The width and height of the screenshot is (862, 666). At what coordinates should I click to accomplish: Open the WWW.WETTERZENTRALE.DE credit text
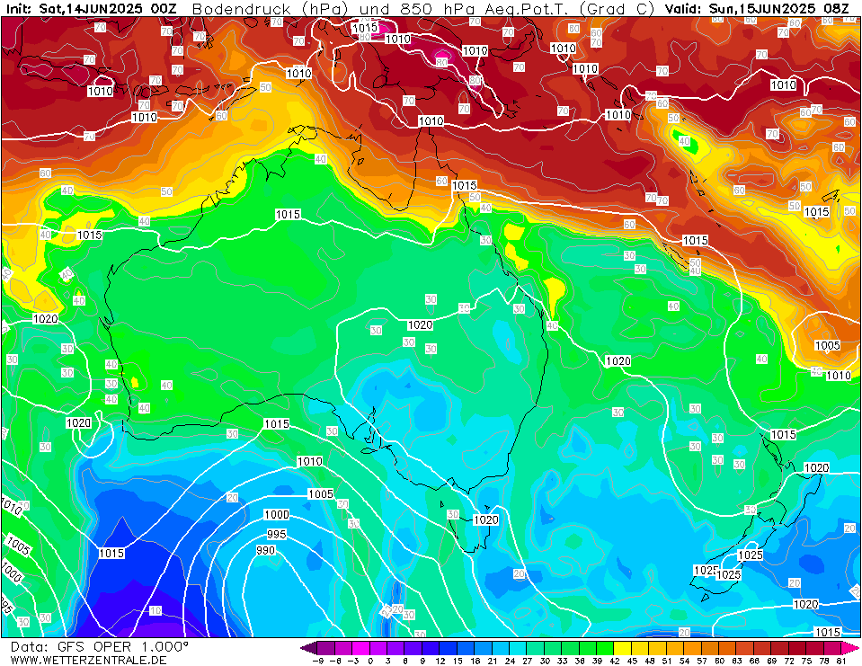pyautogui.click(x=88, y=660)
